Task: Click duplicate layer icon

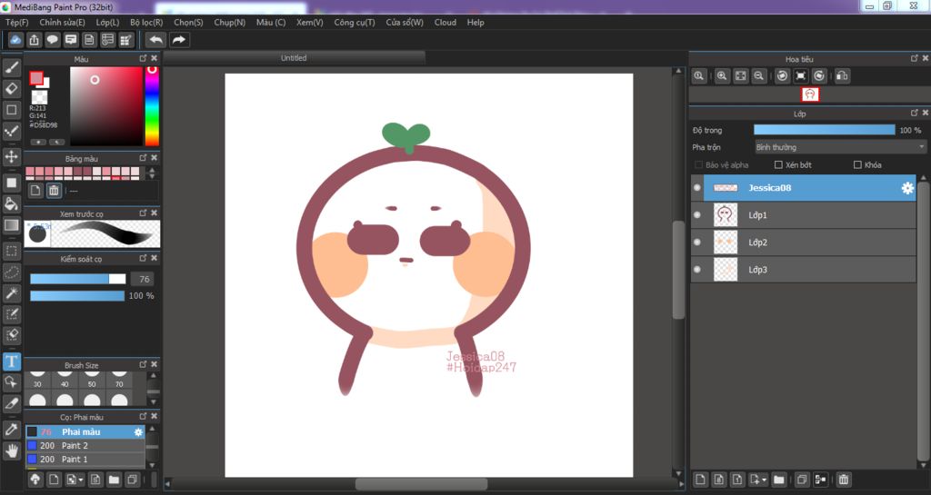Action: (802, 479)
